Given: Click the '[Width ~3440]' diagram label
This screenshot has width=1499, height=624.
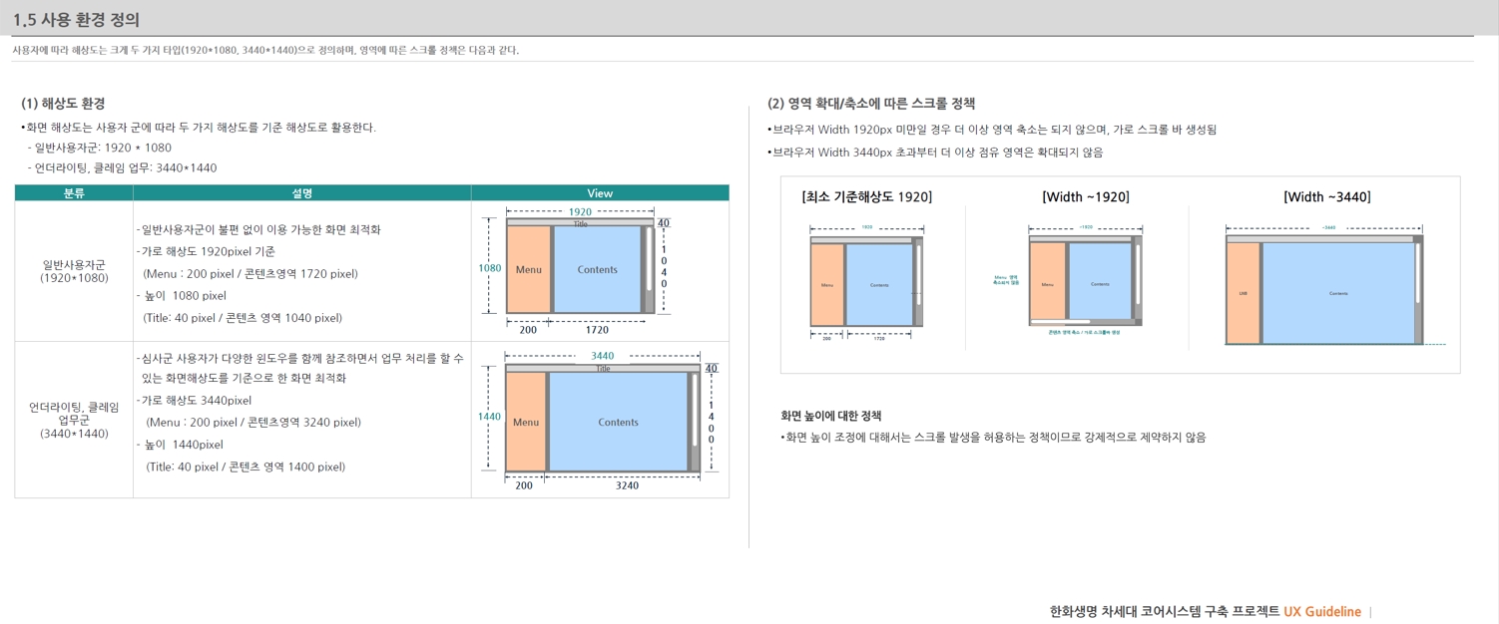Looking at the screenshot, I should (1326, 197).
